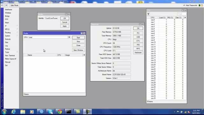The width and height of the screenshot is (204, 115).
Task: Click the filter funnel icon in CPU window
Action: (x=148, y=14)
